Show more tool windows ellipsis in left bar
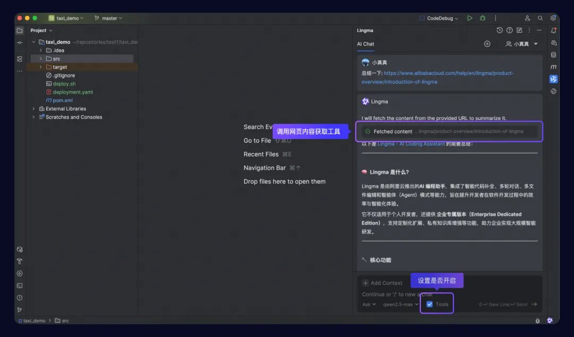Screen dimensions: 574x337 point(20,71)
